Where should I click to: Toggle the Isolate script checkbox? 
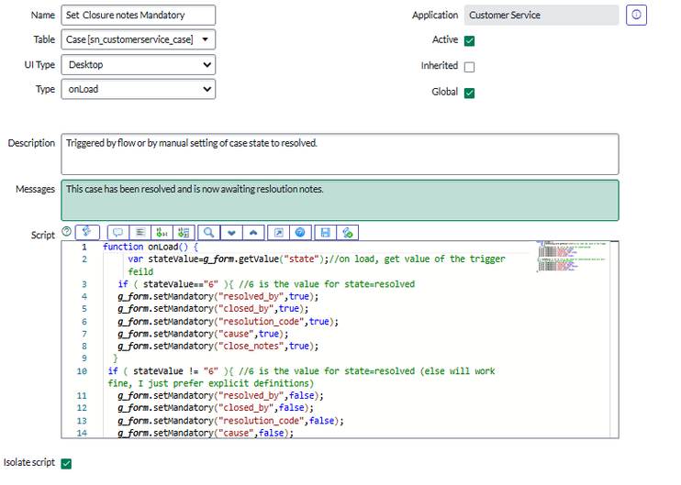pyautogui.click(x=66, y=464)
